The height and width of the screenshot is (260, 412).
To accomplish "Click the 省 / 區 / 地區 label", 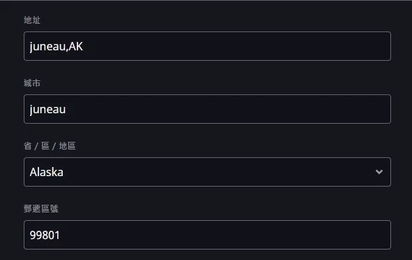I will click(x=50, y=146).
